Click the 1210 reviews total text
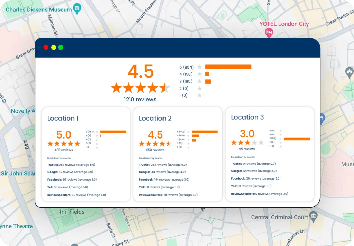The image size is (354, 246). [x=140, y=99]
